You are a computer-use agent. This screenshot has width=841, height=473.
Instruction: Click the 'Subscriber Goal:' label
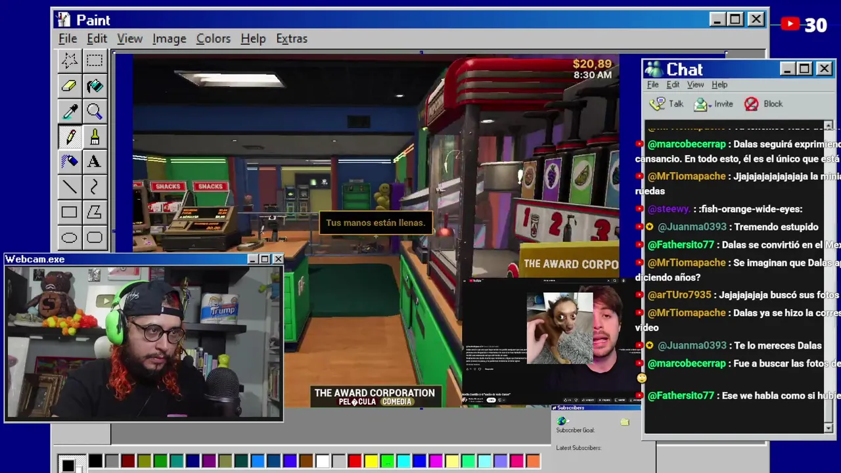click(x=575, y=430)
